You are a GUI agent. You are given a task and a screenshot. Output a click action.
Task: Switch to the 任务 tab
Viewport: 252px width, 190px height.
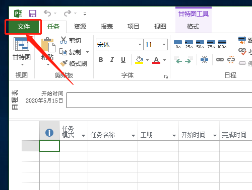pos(53,27)
